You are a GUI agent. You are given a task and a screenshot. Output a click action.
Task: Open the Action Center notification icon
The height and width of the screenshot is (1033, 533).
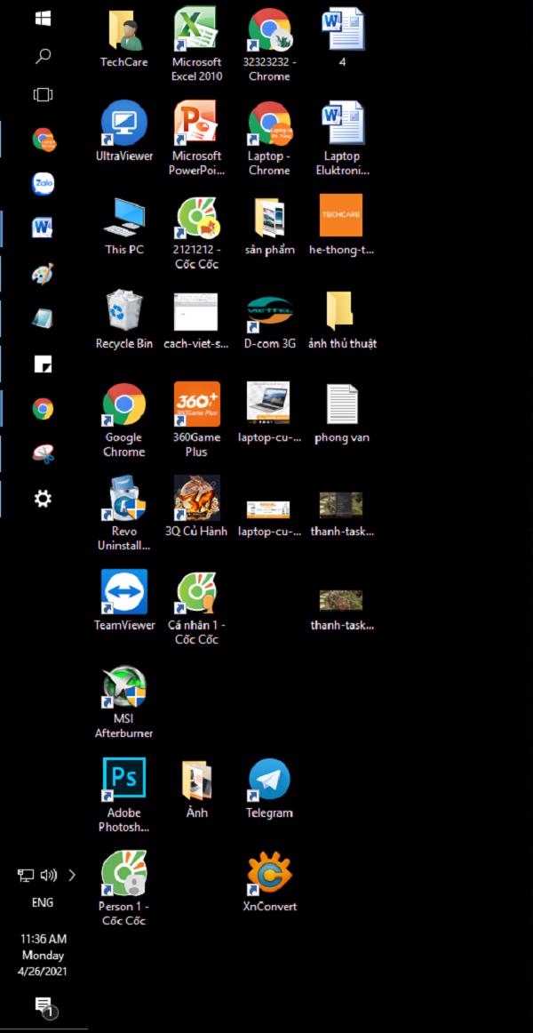[x=44, y=1006]
